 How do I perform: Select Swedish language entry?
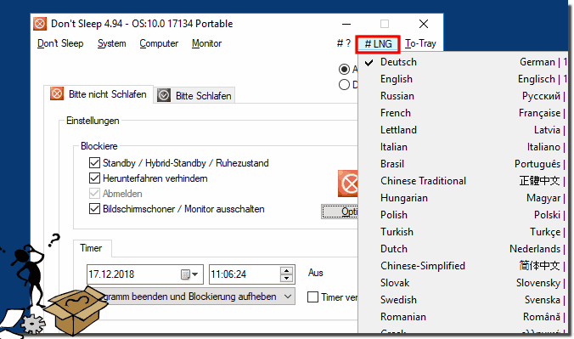coord(463,300)
